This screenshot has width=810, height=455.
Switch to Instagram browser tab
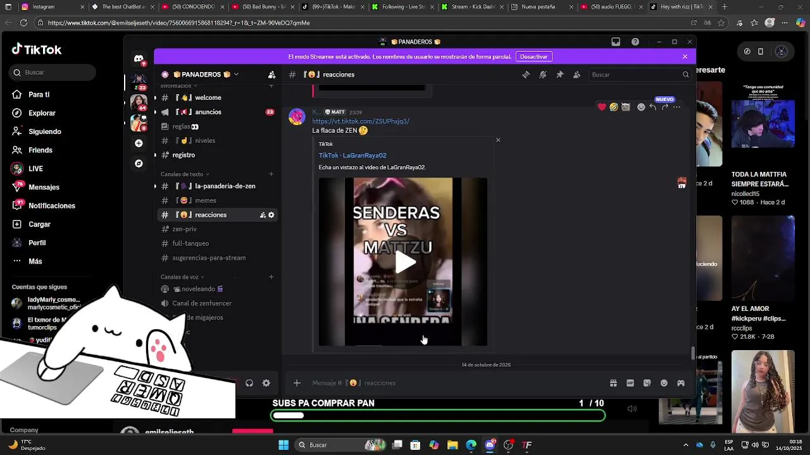pos(49,7)
